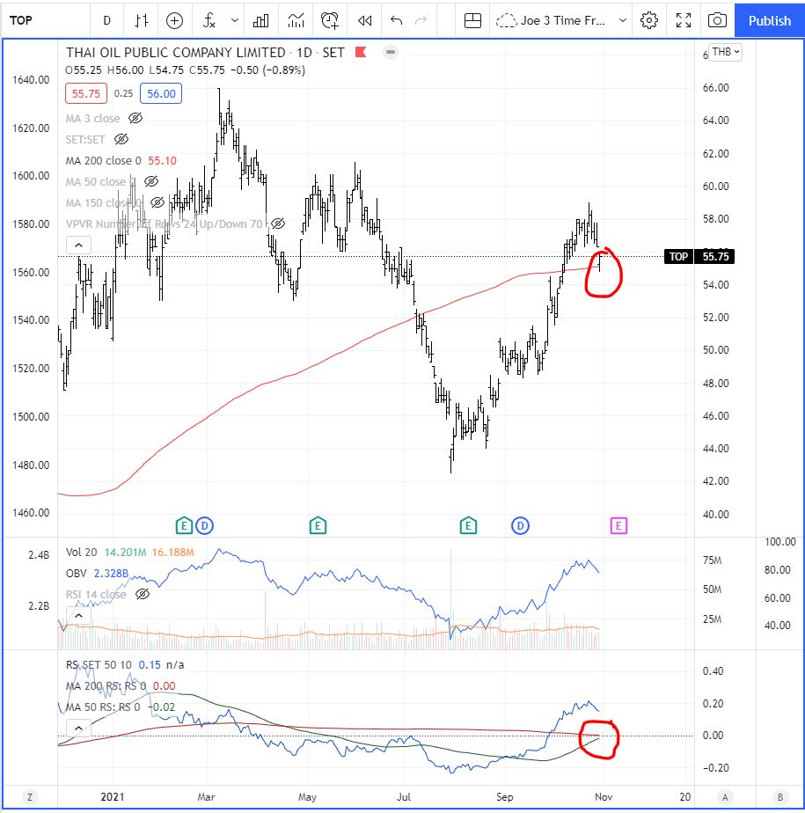805x813 pixels.
Task: Show the hidden SET:SET comparison
Action: (x=121, y=139)
